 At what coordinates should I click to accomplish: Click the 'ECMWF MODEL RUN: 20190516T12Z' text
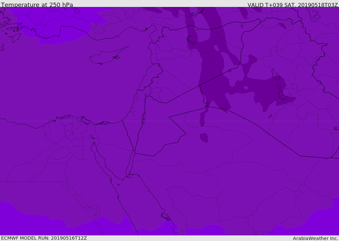pos(44,238)
